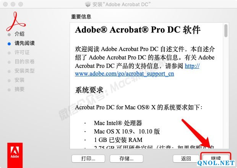Select the 介绍 step in sidebar
The height and width of the screenshot is (168, 237).
pyautogui.click(x=19, y=34)
